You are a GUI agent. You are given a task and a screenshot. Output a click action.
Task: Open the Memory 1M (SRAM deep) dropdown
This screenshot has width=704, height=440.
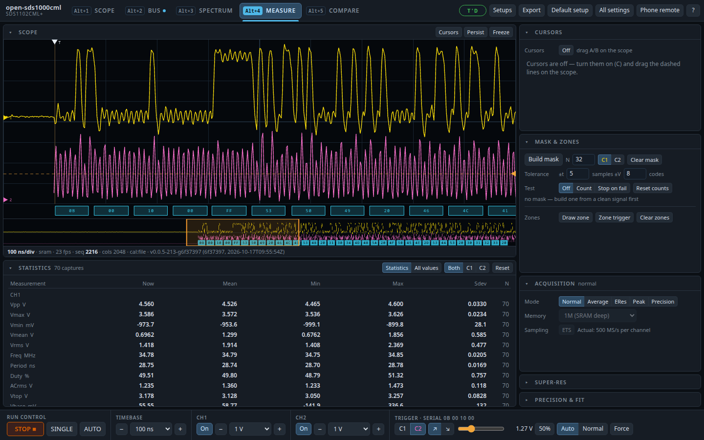[597, 316]
